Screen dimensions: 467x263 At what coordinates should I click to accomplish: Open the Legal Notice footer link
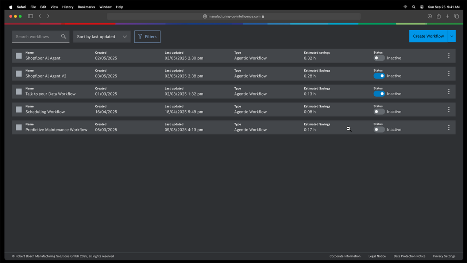[x=377, y=256]
